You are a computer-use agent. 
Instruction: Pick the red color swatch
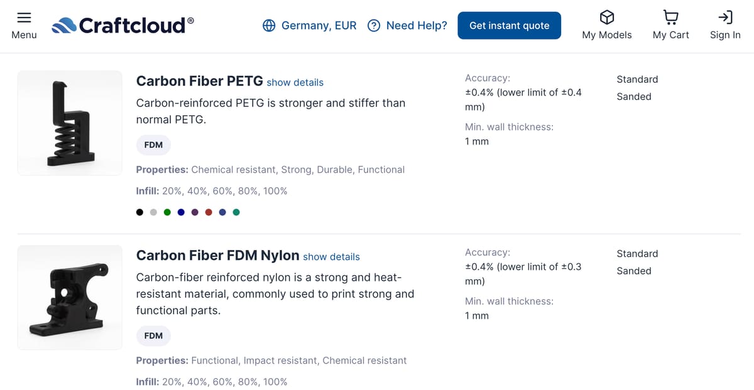pyautogui.click(x=209, y=212)
